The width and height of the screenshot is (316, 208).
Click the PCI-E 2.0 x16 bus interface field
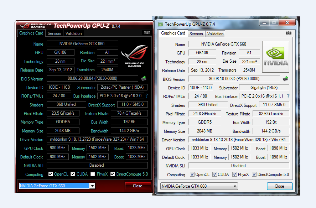[x=263, y=96]
